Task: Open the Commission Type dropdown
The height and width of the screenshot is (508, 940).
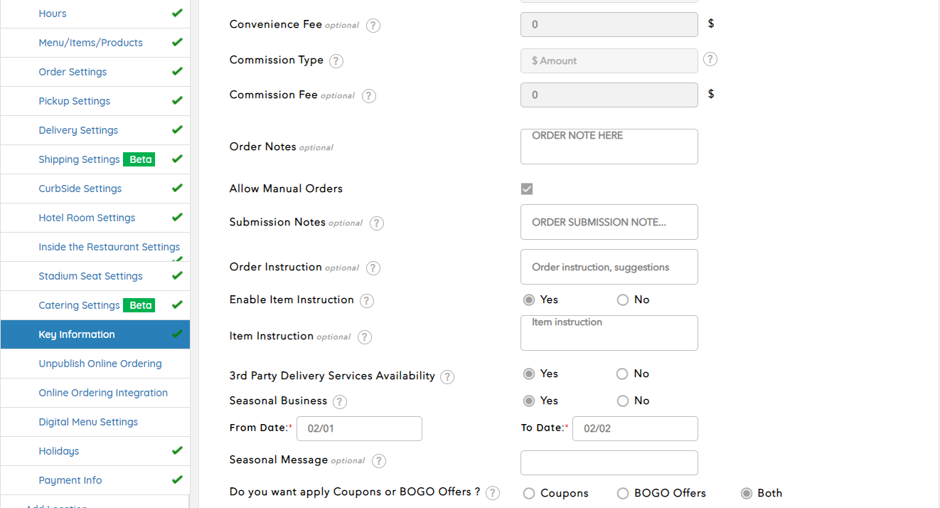Action: (x=609, y=61)
